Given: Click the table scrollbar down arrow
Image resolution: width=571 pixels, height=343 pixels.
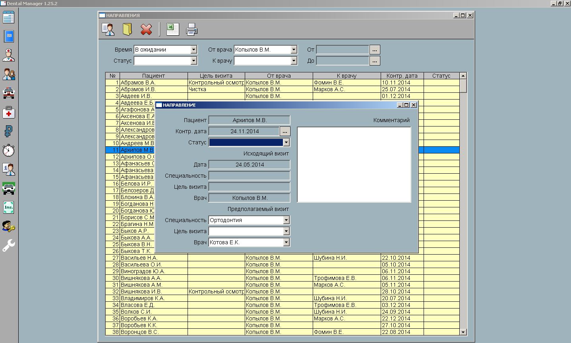Looking at the screenshot, I should coord(463,332).
